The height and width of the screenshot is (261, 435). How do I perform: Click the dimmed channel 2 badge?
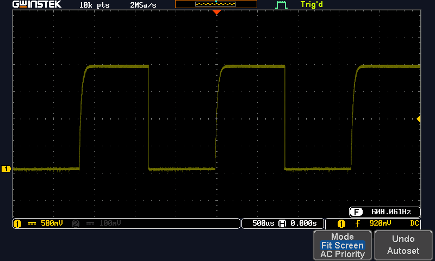75,223
